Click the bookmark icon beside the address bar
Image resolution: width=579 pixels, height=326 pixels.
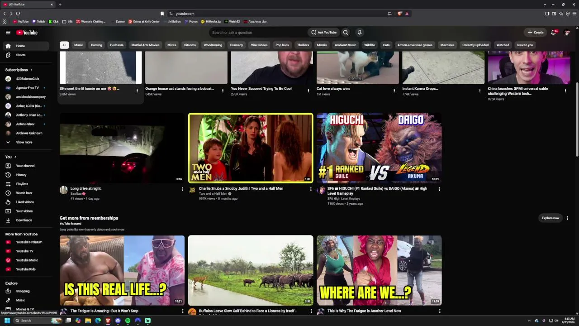point(162,14)
